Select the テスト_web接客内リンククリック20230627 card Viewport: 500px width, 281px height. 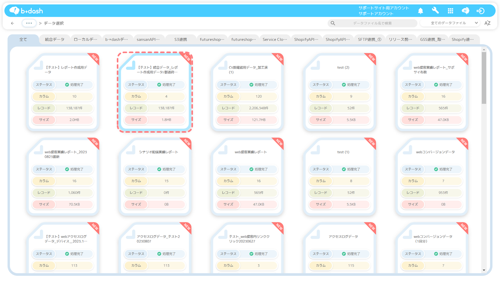[x=248, y=248]
